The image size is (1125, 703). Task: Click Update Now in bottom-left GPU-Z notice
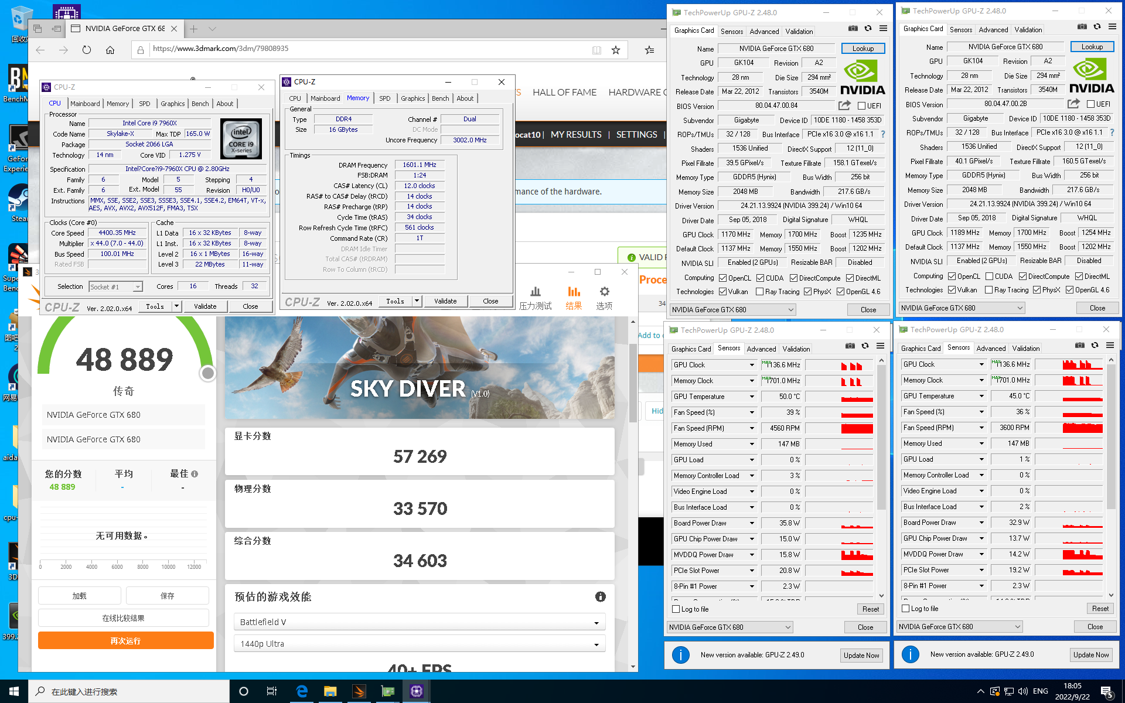click(x=861, y=656)
